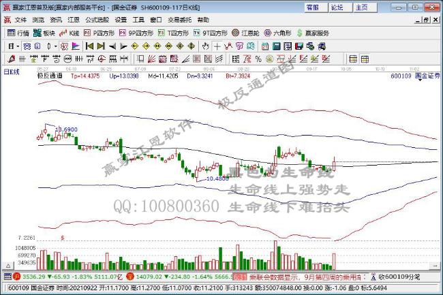This screenshot has height=295, width=443.
Task: Select the hand pan tool
Action: (x=206, y=46)
